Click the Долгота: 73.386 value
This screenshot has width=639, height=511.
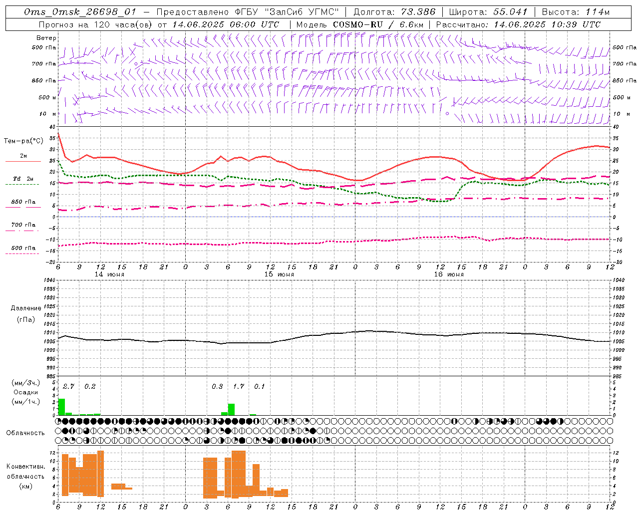coord(394,12)
